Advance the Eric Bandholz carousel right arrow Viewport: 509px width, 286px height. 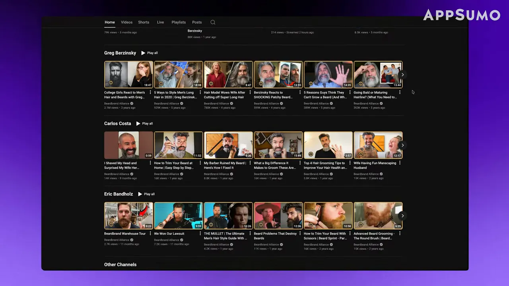pos(402,215)
